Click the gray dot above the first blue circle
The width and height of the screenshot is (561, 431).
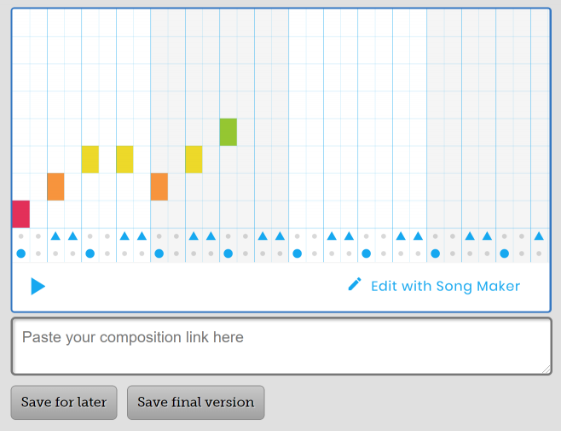(x=20, y=236)
